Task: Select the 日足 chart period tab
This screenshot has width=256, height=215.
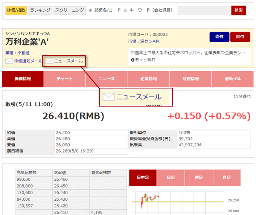Action: point(171,178)
